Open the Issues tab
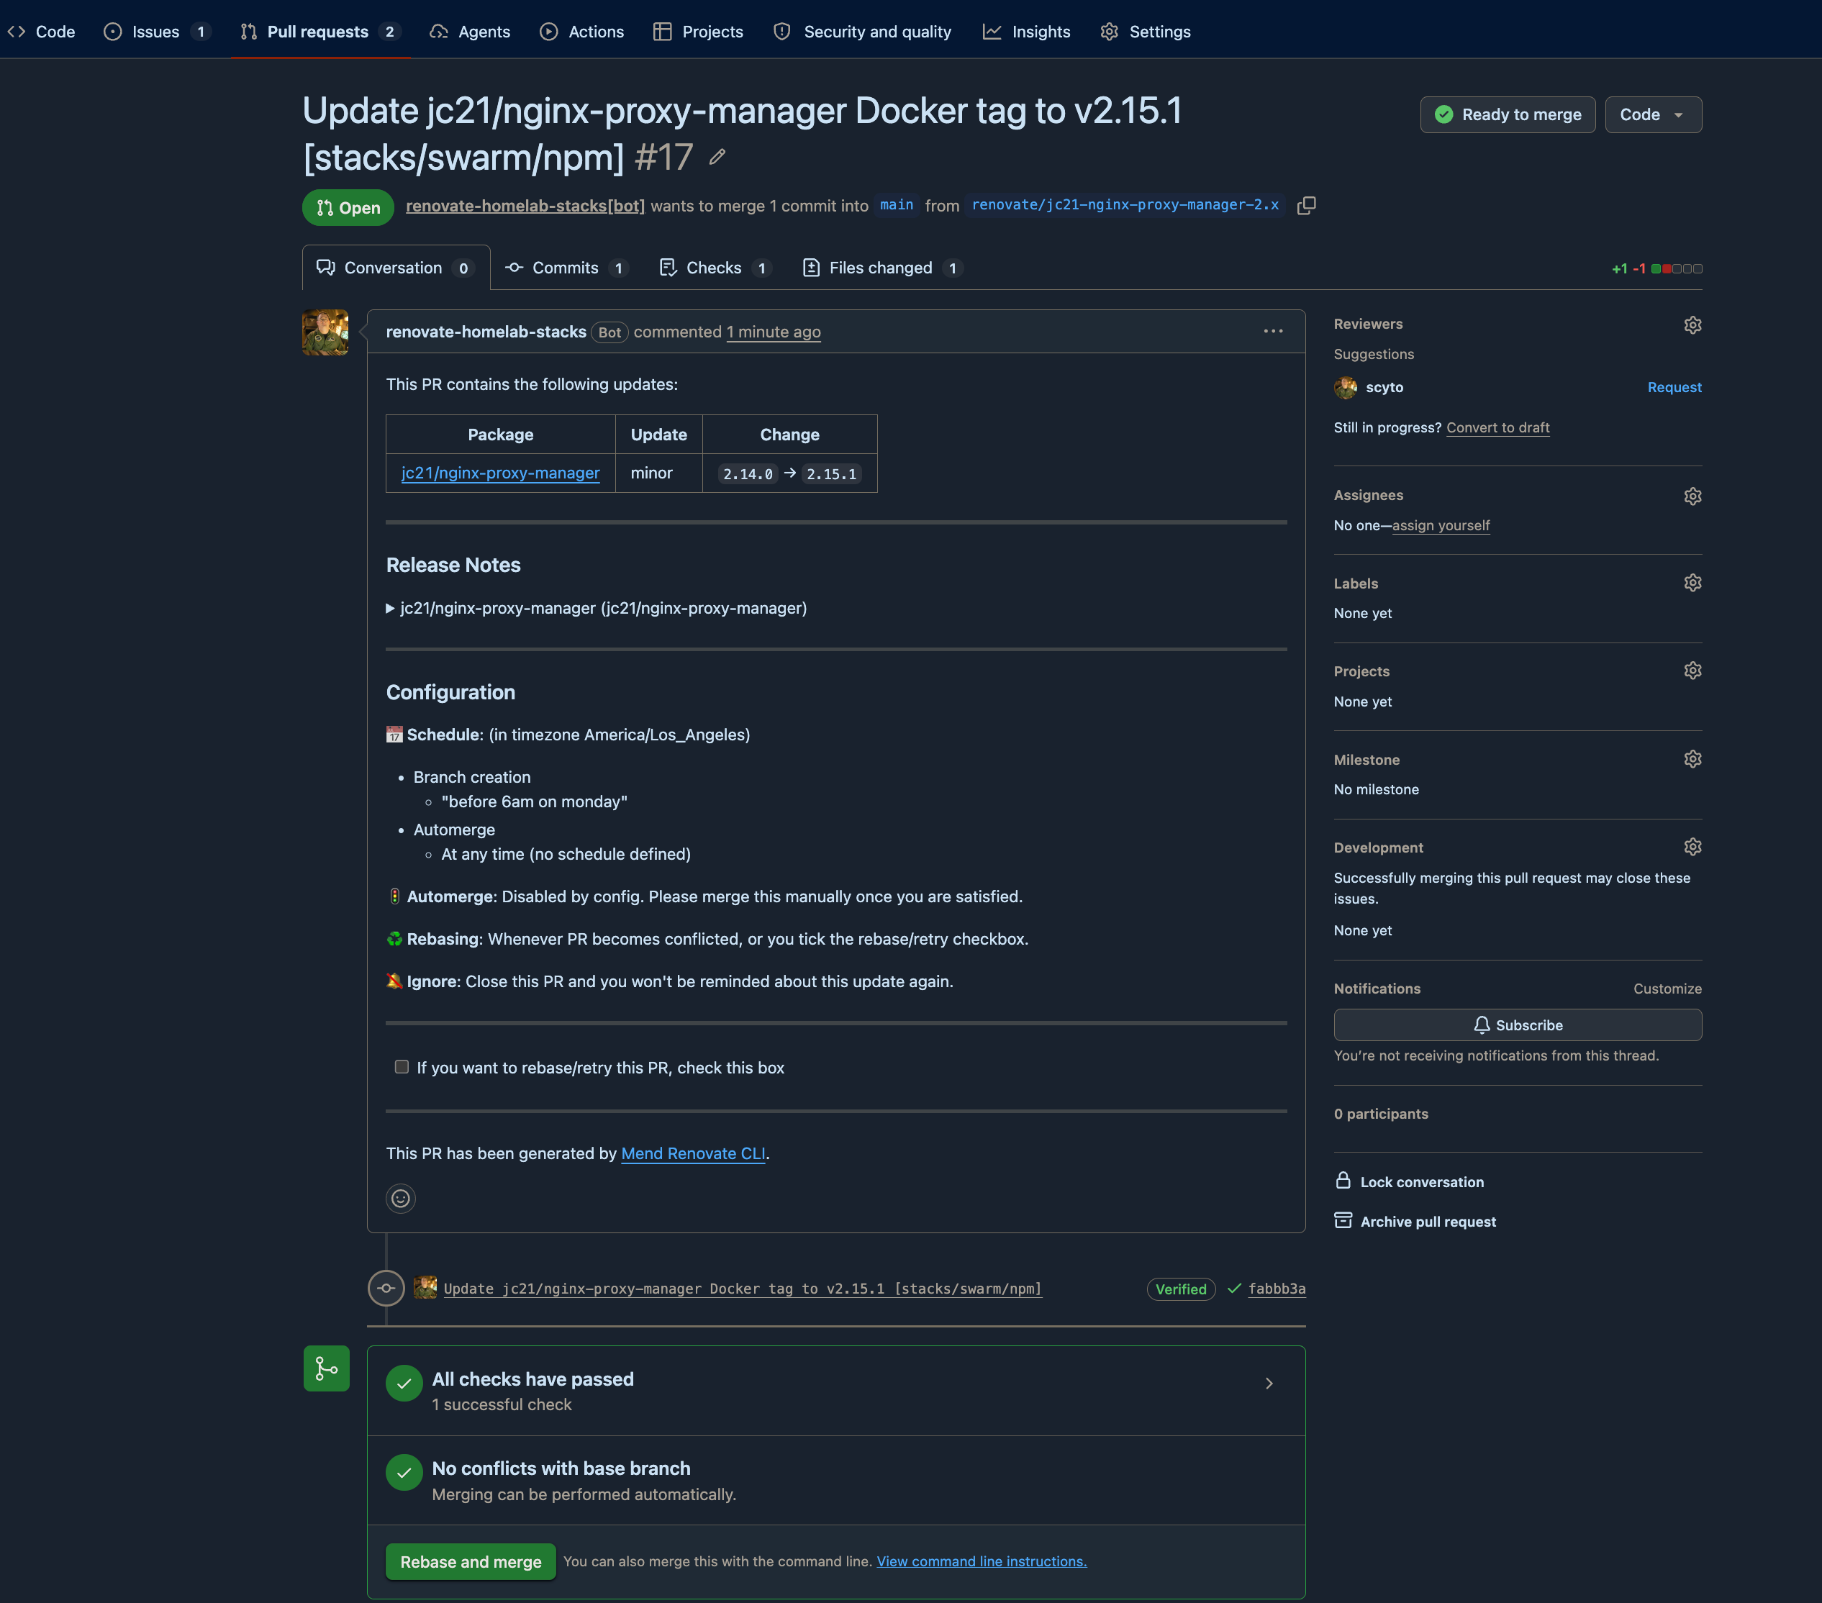Screen dimensions: 1822x1603 click(157, 32)
